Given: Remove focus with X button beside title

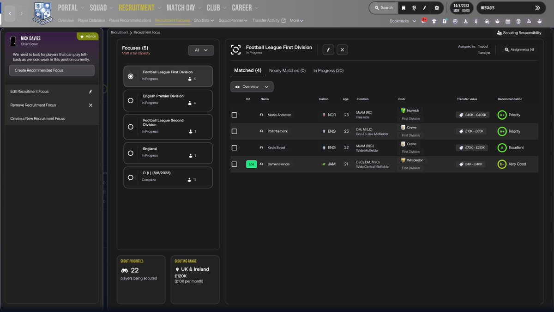Looking at the screenshot, I should tap(342, 49).
